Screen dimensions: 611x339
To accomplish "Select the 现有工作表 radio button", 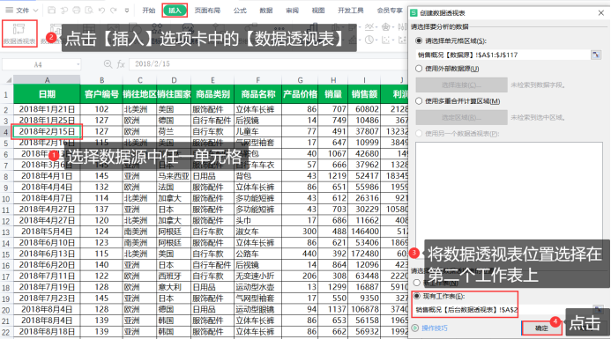I will coord(417,296).
